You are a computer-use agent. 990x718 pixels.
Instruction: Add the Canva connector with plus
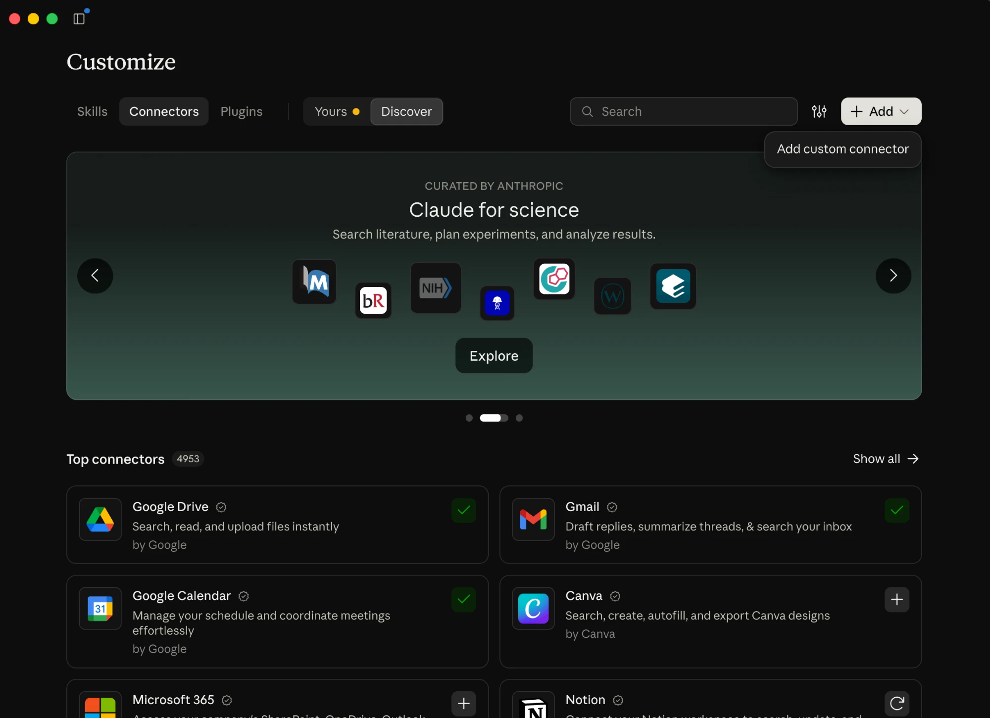tap(897, 600)
